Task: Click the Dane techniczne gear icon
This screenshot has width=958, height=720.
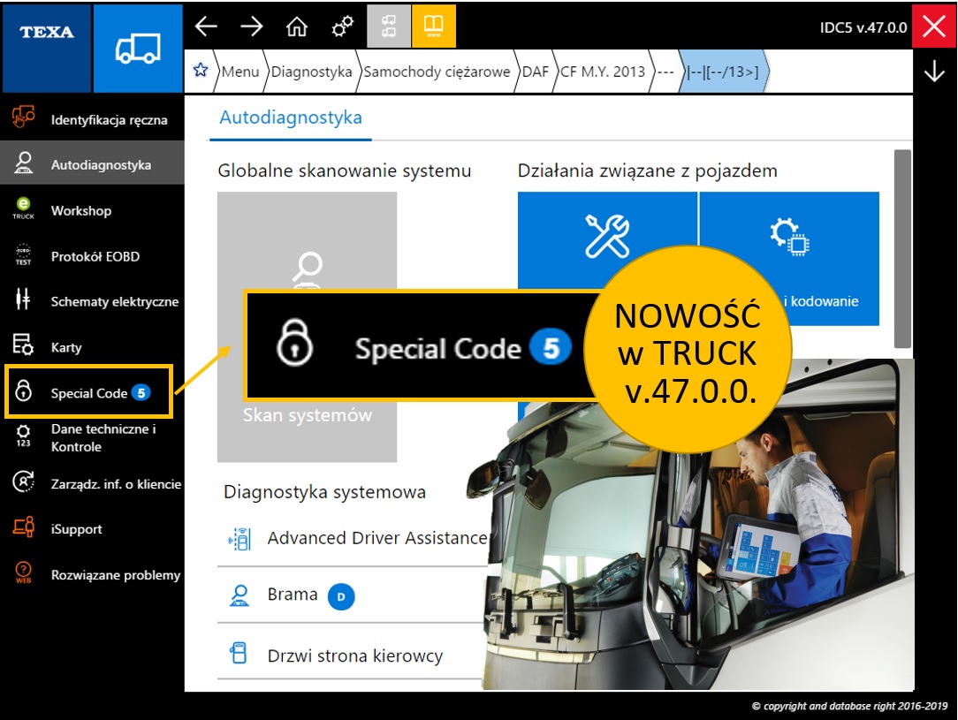Action: pos(23,436)
